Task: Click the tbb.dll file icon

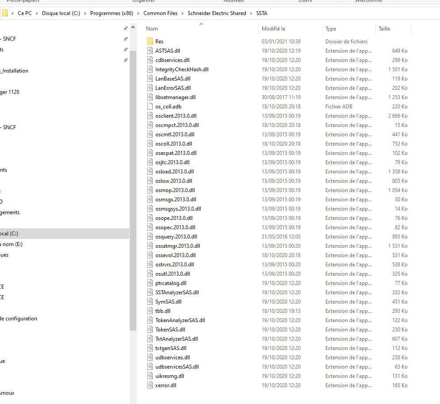Action: pos(151,311)
